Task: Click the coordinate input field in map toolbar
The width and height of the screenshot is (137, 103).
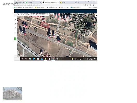Action: (42, 15)
